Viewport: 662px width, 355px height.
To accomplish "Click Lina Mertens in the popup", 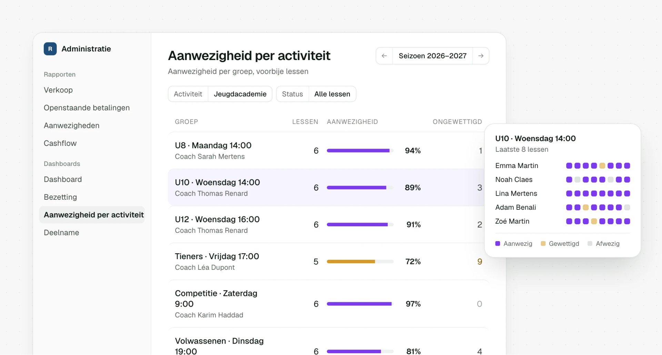I will coord(516,194).
